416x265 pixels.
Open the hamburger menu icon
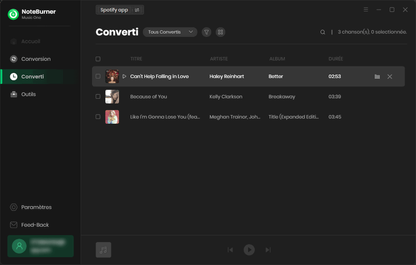(x=366, y=9)
